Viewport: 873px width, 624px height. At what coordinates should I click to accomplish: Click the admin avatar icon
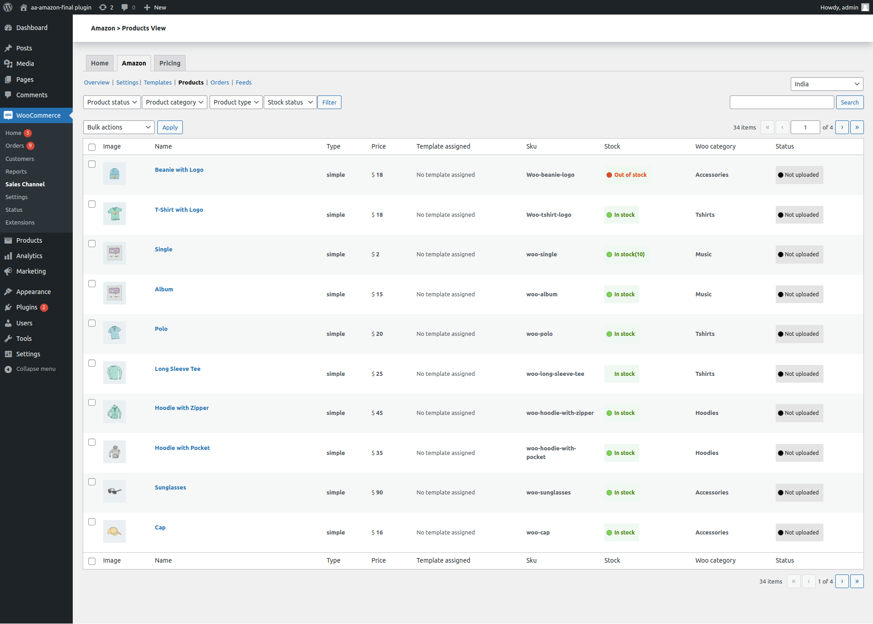pyautogui.click(x=865, y=7)
